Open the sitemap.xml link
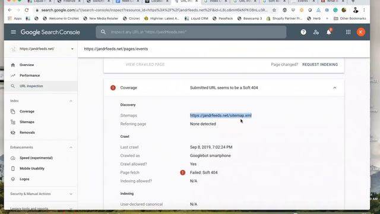 click(x=221, y=115)
